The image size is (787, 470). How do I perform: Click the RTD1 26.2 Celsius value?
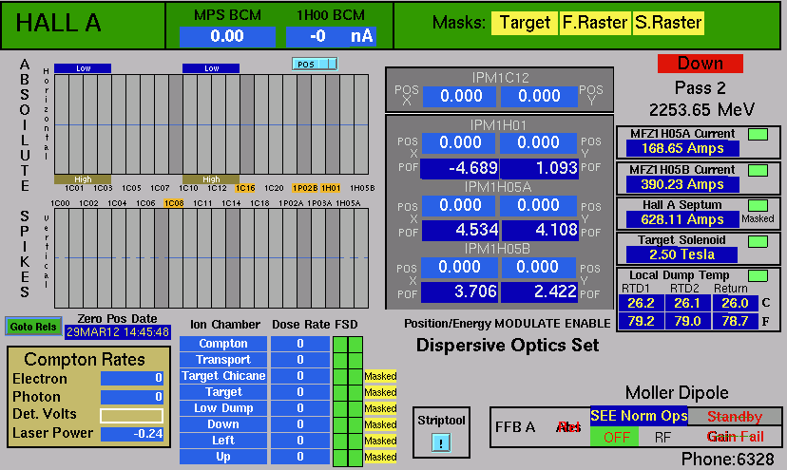pos(641,304)
